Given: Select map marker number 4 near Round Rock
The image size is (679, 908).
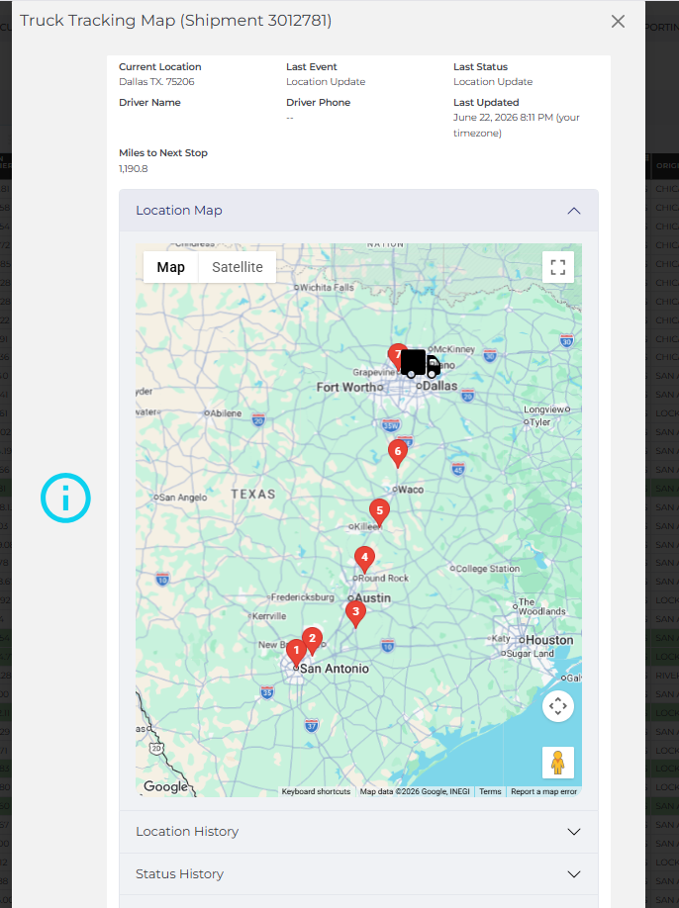Looking at the screenshot, I should [x=364, y=560].
